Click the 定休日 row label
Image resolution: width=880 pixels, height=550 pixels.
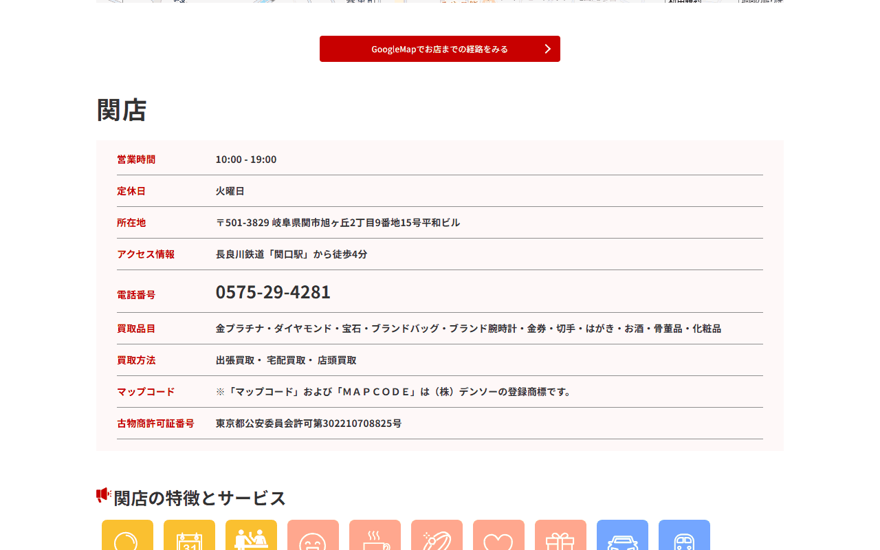[x=131, y=191]
